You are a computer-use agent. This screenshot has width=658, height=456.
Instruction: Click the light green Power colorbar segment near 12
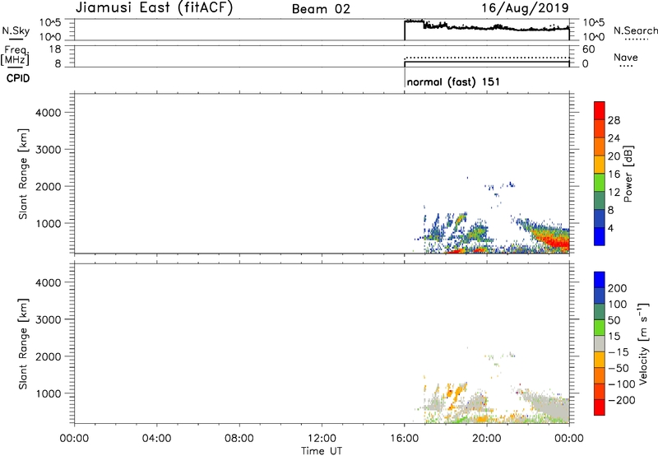click(600, 183)
